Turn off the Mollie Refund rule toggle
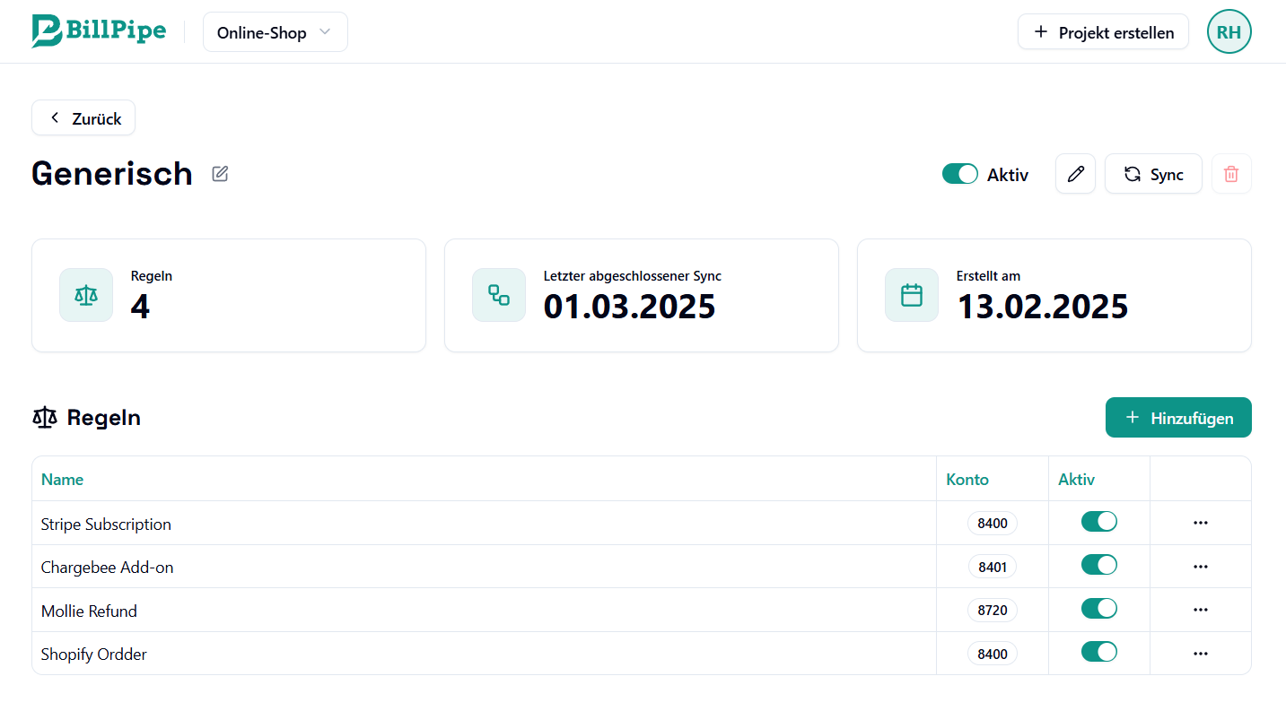 1098,609
